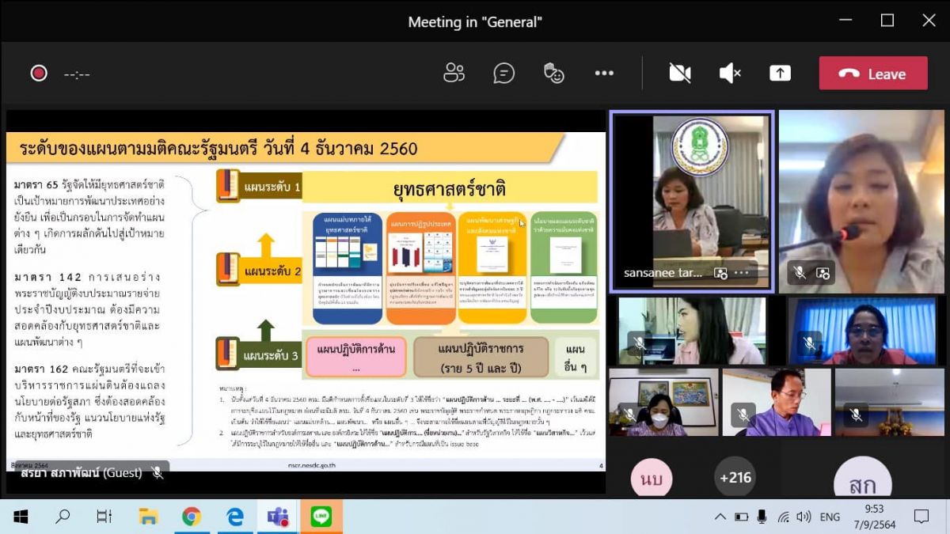Click the แผนปฏิบัติราชการ (ราย 5 ปี และ ปี) box
The width and height of the screenshot is (950, 534).
[x=481, y=356]
